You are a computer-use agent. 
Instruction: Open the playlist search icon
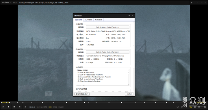(x=191, y=107)
